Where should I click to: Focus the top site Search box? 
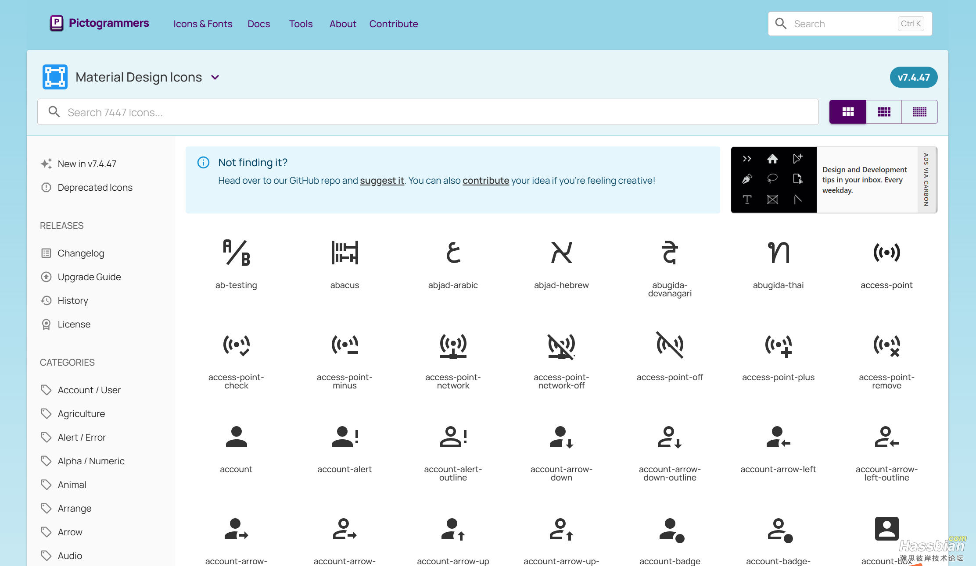click(850, 24)
